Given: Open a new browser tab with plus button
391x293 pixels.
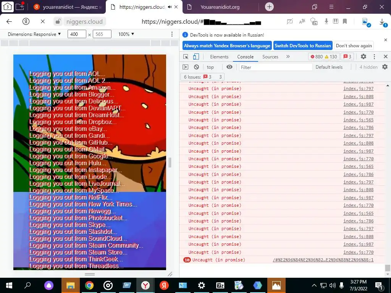Looking at the screenshot, I should [x=269, y=7].
